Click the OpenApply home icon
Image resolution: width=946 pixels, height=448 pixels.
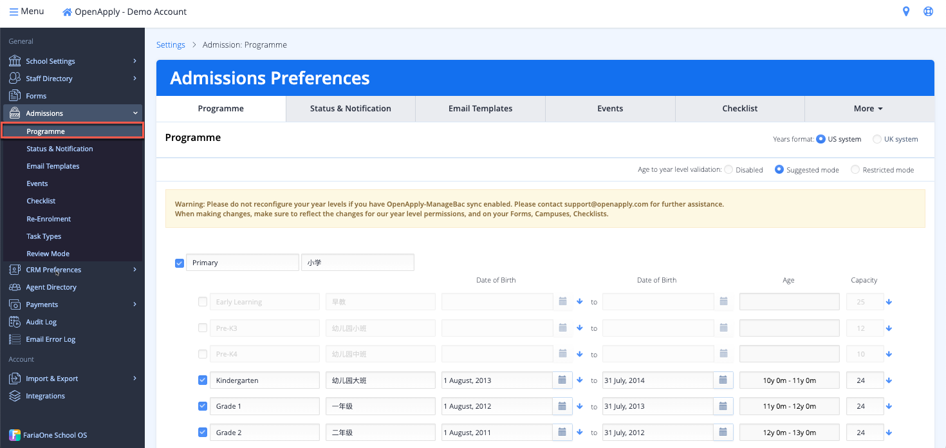click(x=67, y=12)
